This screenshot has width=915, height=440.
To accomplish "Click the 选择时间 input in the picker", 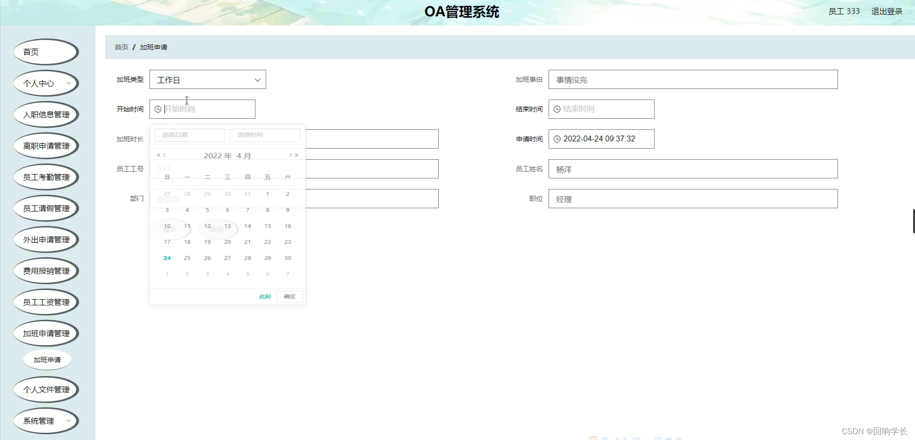I will (x=264, y=135).
